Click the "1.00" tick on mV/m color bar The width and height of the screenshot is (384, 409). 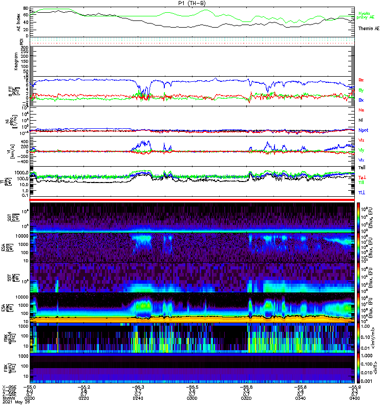(x=366, y=326)
